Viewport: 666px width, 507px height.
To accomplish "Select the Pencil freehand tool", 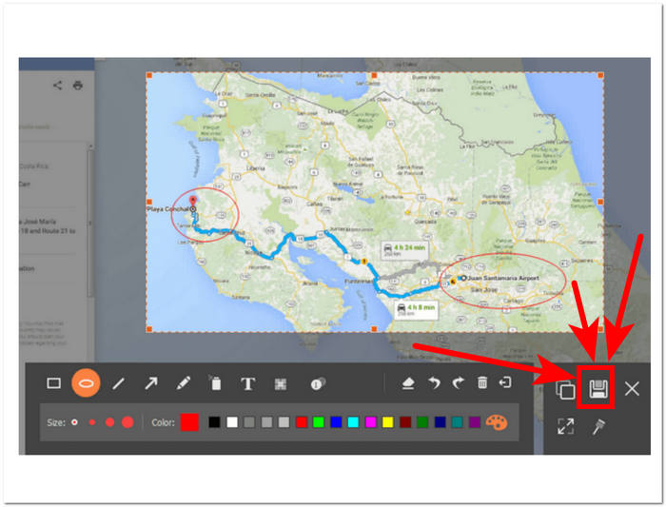I will click(183, 383).
